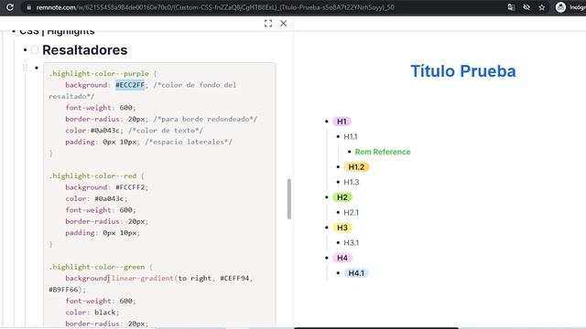
Task: Click the purple highlighted H1 item
Action: (342, 122)
